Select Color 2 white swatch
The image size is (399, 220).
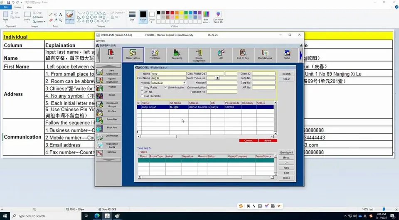click(152, 17)
